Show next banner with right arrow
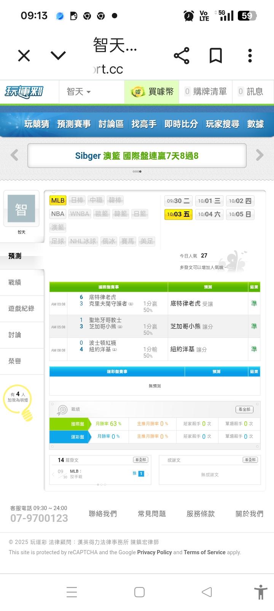Image resolution: width=274 pixels, height=611 pixels. (x=260, y=155)
